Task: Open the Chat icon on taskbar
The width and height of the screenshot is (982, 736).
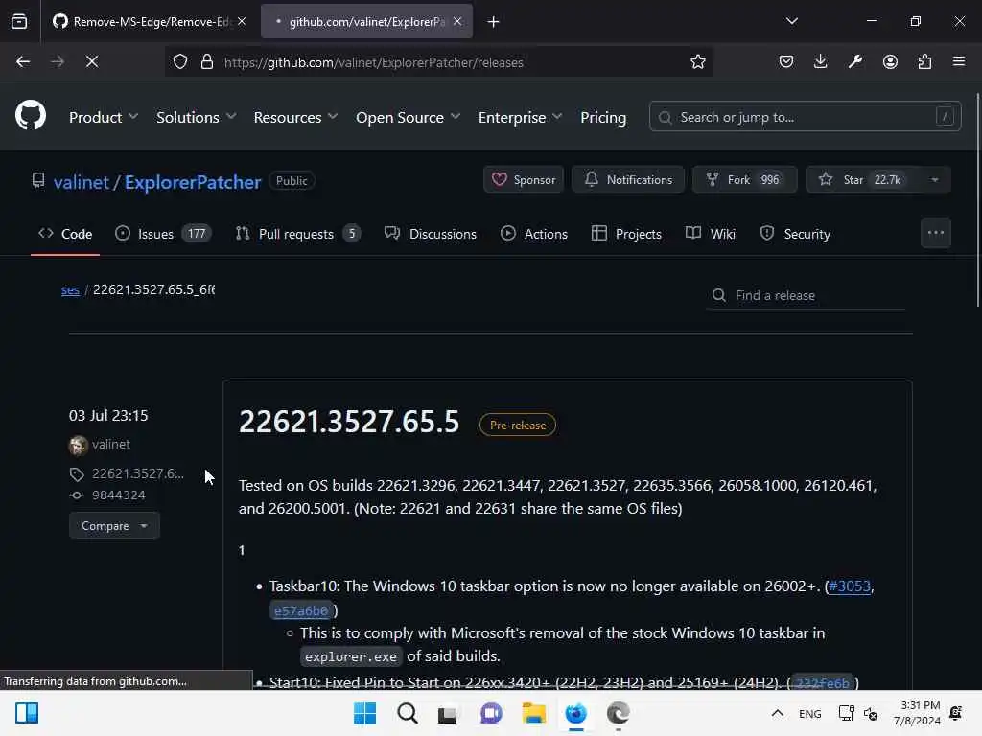Action: point(491,713)
